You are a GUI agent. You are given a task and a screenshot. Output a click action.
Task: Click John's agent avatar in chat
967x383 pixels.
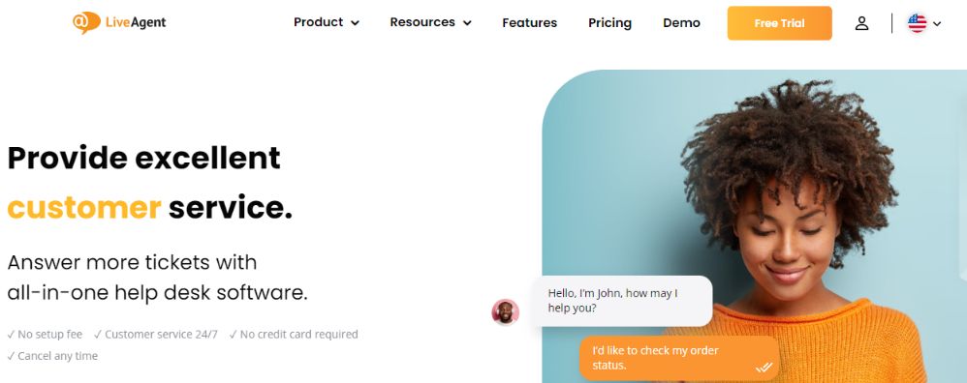505,312
